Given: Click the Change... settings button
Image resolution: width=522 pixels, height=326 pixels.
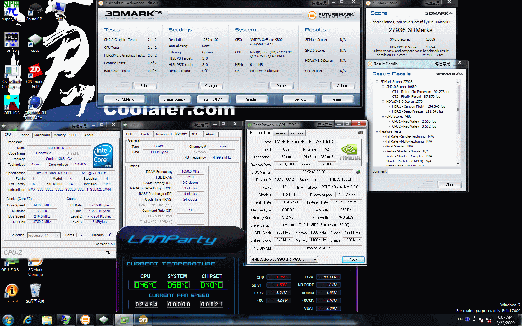Looking at the screenshot, I should coord(212,86).
